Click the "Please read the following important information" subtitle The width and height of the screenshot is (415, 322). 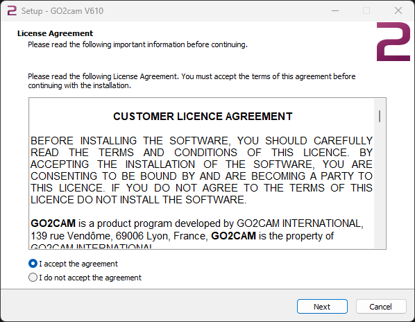coord(137,44)
